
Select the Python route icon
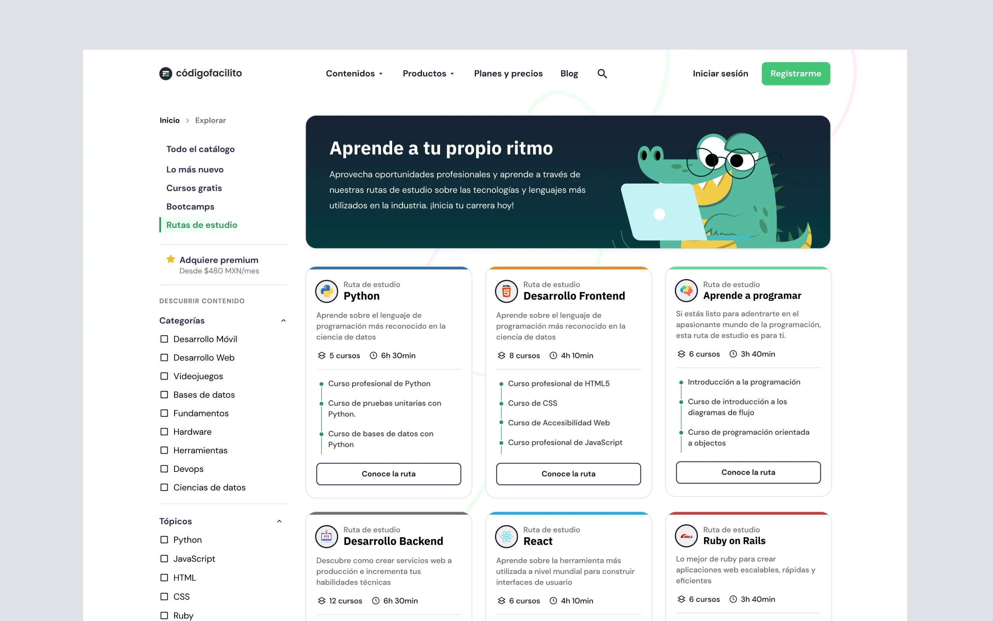coord(326,291)
